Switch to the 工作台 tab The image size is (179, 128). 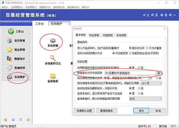[39, 24]
